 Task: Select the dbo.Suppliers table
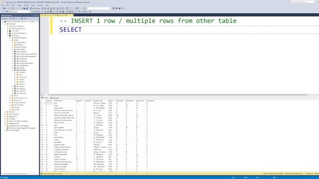21,91
